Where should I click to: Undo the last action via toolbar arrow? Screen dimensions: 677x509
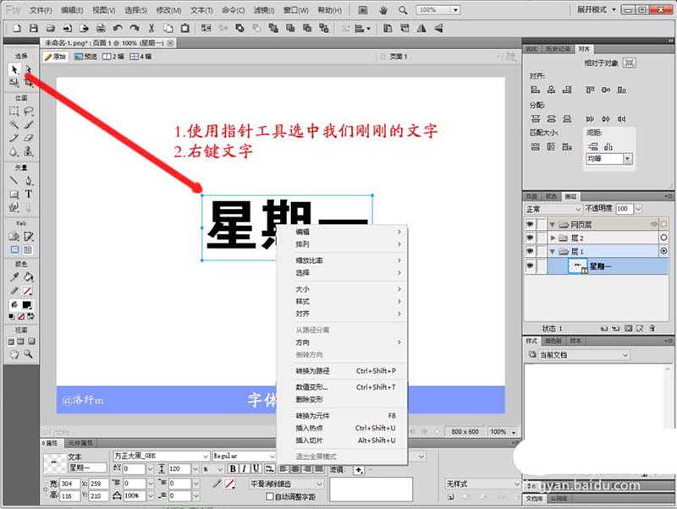pos(118,29)
